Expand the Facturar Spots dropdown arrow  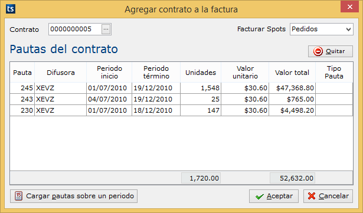[348, 30]
